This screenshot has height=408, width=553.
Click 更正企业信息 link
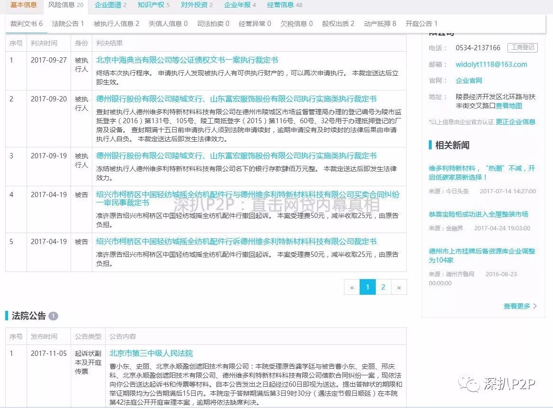tap(516, 122)
